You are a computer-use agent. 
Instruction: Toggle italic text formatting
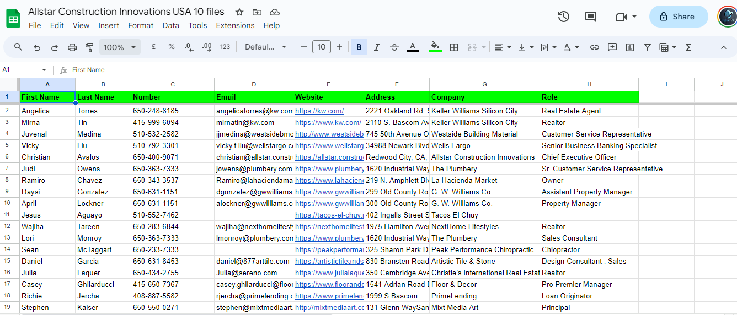(377, 47)
